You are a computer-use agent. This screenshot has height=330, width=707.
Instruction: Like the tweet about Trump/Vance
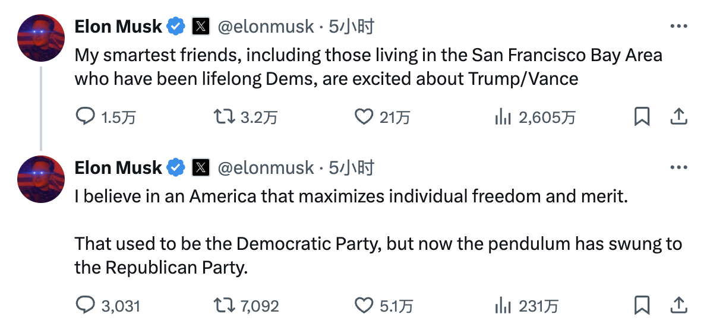[363, 118]
